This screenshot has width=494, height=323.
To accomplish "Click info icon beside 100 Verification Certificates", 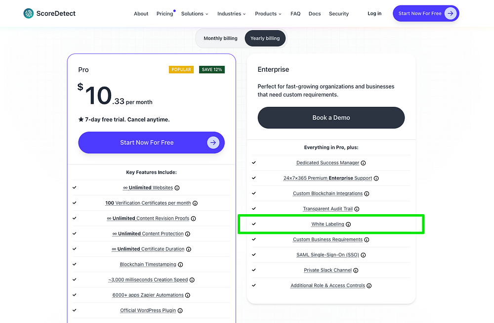I will 195,203.
